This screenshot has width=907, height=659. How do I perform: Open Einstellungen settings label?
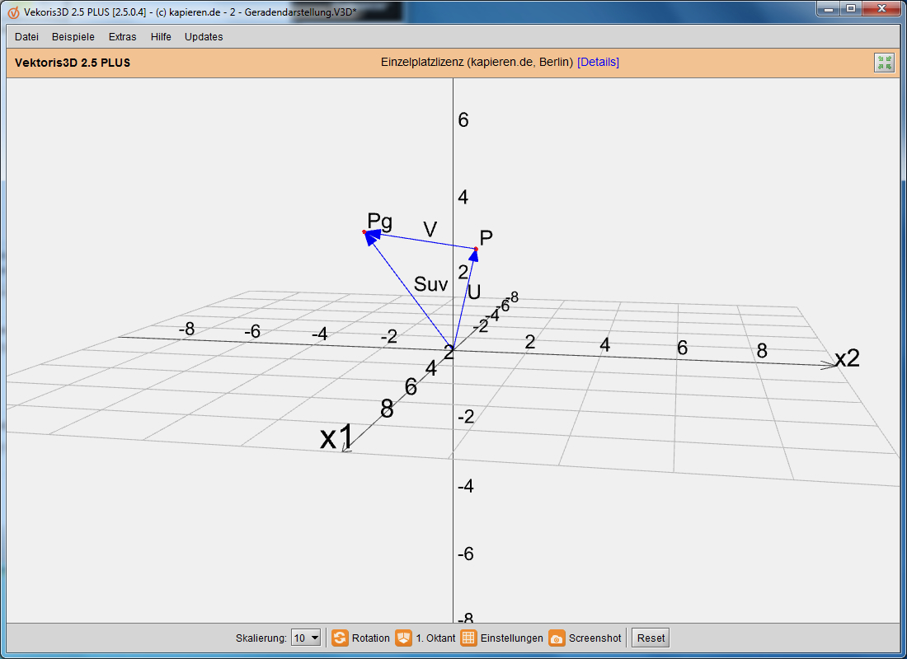pyautogui.click(x=512, y=638)
